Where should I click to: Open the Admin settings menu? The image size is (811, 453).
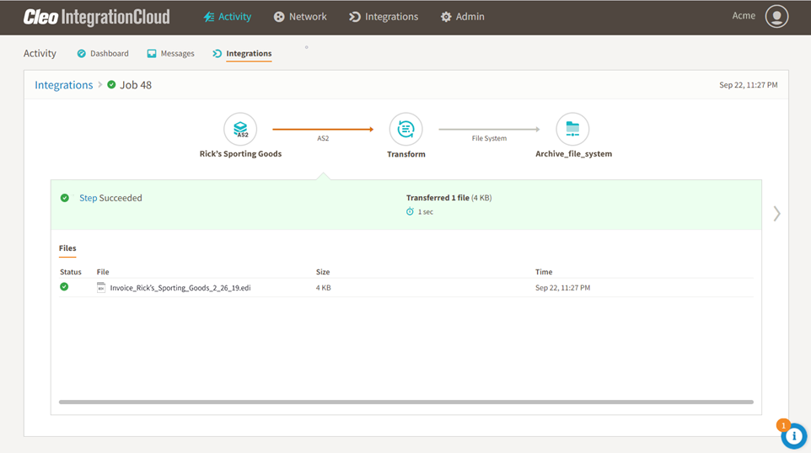[x=463, y=17]
